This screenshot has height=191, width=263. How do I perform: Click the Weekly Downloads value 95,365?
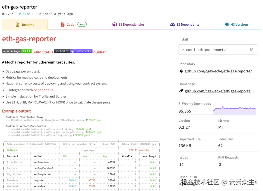tap(185, 111)
